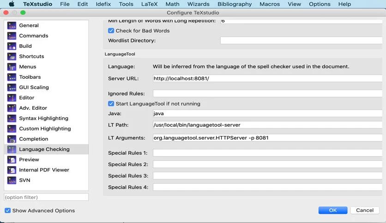Image resolution: width=386 pixels, height=223 pixels.
Task: Open the Options menu
Action: (x=320, y=4)
